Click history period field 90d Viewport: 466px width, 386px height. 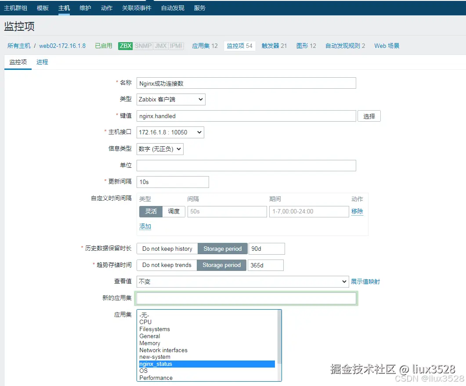267,249
